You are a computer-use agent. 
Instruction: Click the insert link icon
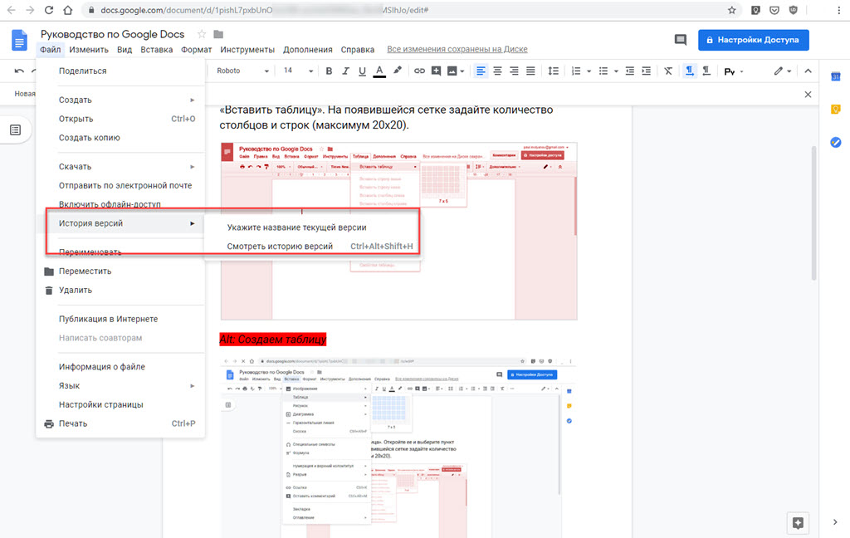point(419,71)
